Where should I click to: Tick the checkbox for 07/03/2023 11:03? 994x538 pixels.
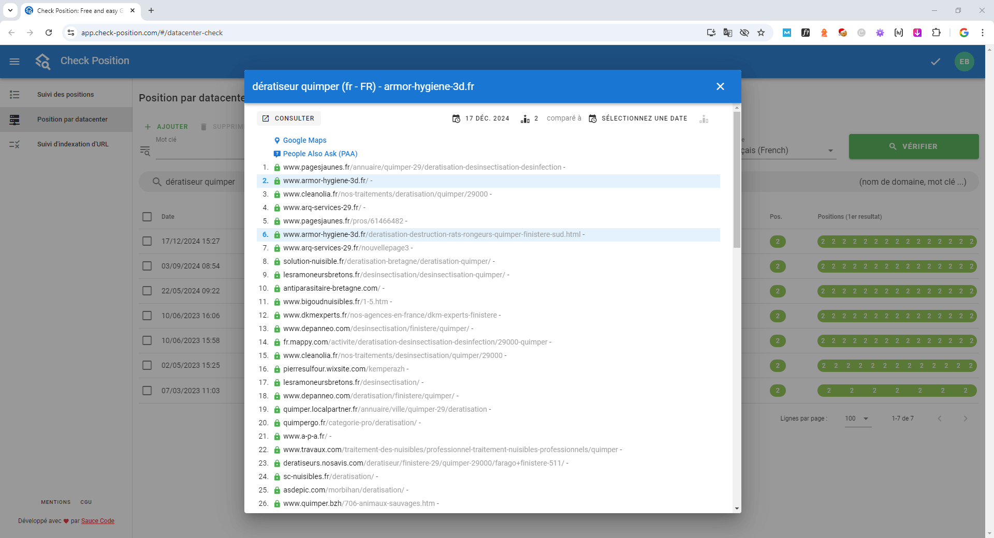(x=147, y=391)
